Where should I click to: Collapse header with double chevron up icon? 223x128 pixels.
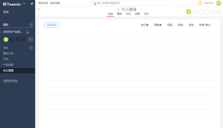[38, 14]
